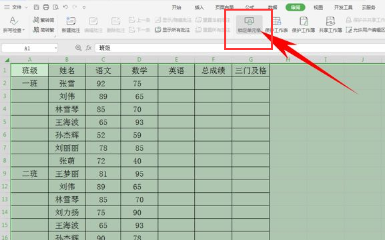385x240 pixels.
Task: Click the formula bar showing 班级
Action: [x=240, y=48]
